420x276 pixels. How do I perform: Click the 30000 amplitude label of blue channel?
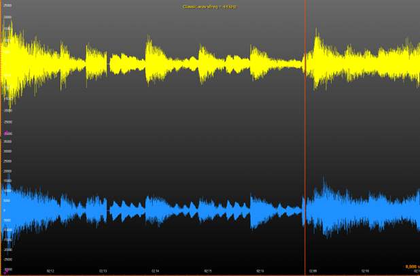pos(7,152)
